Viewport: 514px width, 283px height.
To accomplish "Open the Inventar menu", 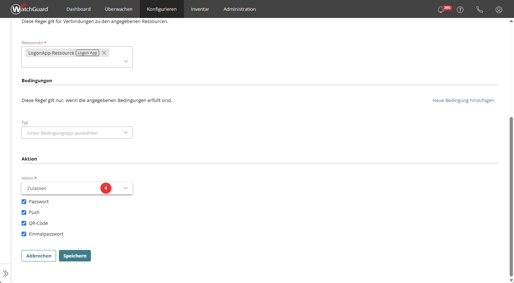I will pyautogui.click(x=200, y=9).
